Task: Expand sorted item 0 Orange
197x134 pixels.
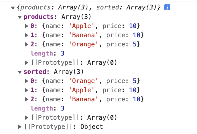Action: coord(27,81)
